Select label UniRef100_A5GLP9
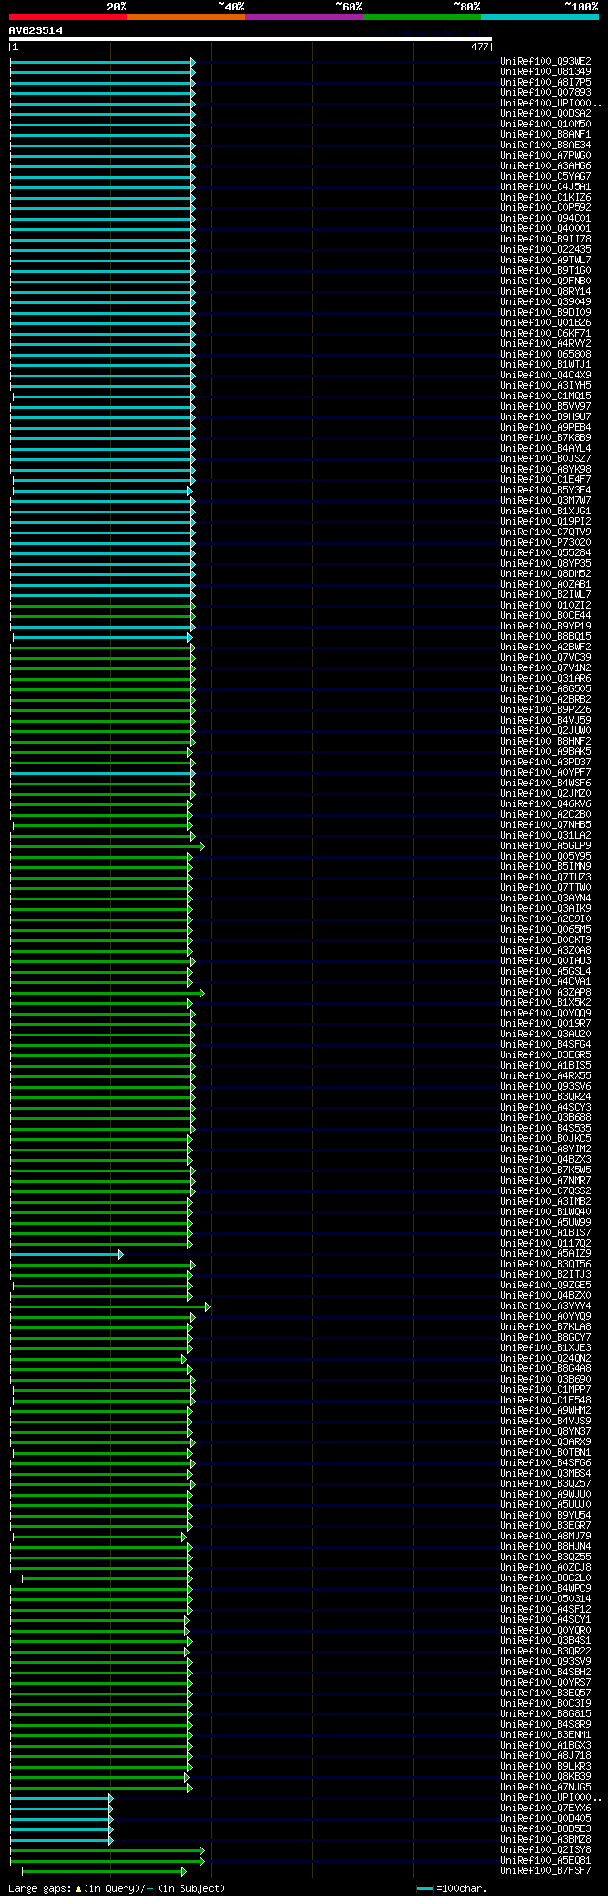Image resolution: width=608 pixels, height=1896 pixels. pyautogui.click(x=545, y=845)
